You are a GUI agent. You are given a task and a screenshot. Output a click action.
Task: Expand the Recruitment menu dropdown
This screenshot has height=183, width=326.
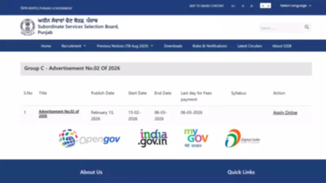coord(73,46)
